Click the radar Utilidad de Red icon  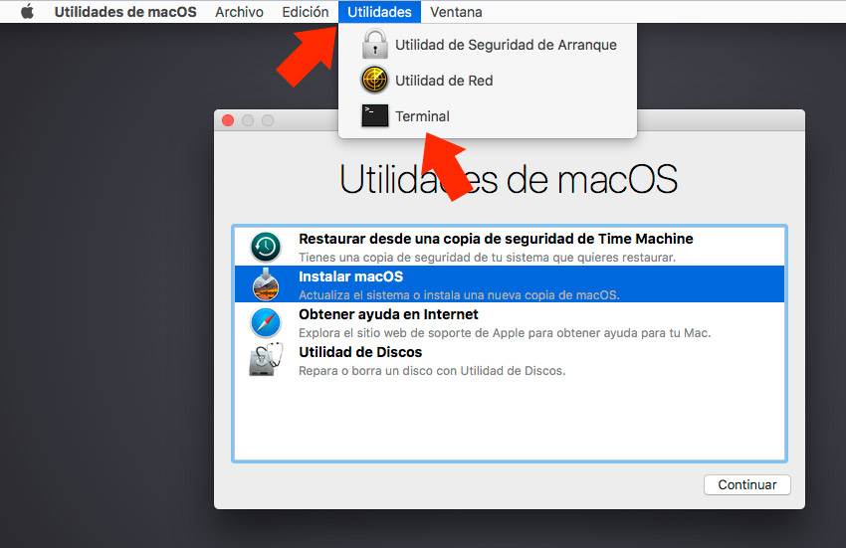374,81
